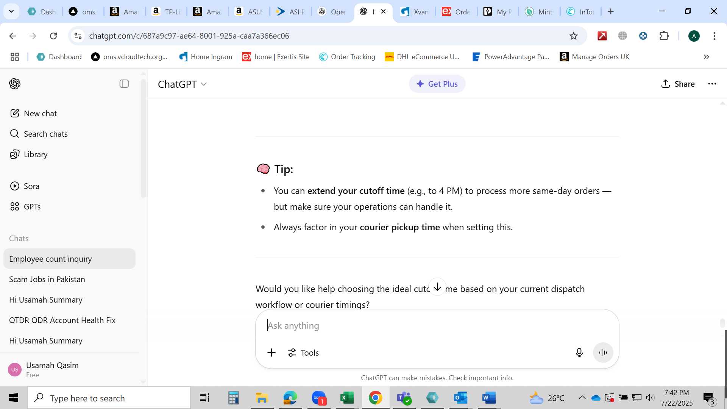Open the Dashboard bookmark

tap(59, 57)
